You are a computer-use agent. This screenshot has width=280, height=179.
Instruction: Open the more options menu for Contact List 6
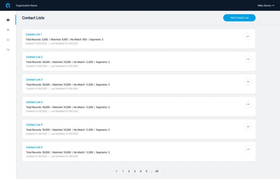pos(248,149)
